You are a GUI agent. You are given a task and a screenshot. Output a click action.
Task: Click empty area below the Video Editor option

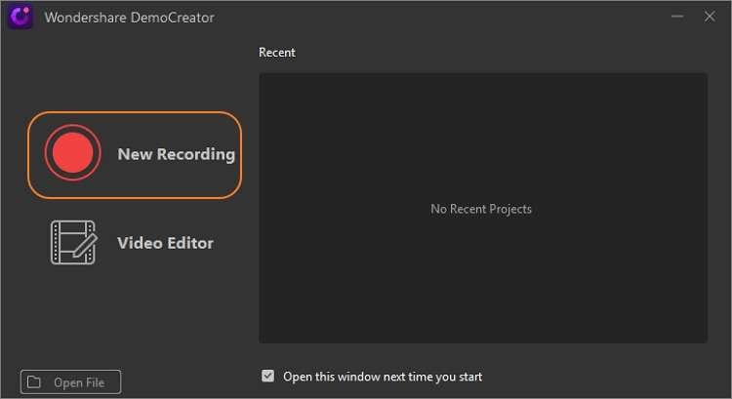click(x=132, y=312)
